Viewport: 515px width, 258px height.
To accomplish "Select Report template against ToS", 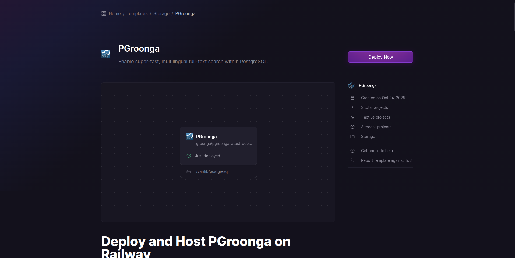I will 386,160.
